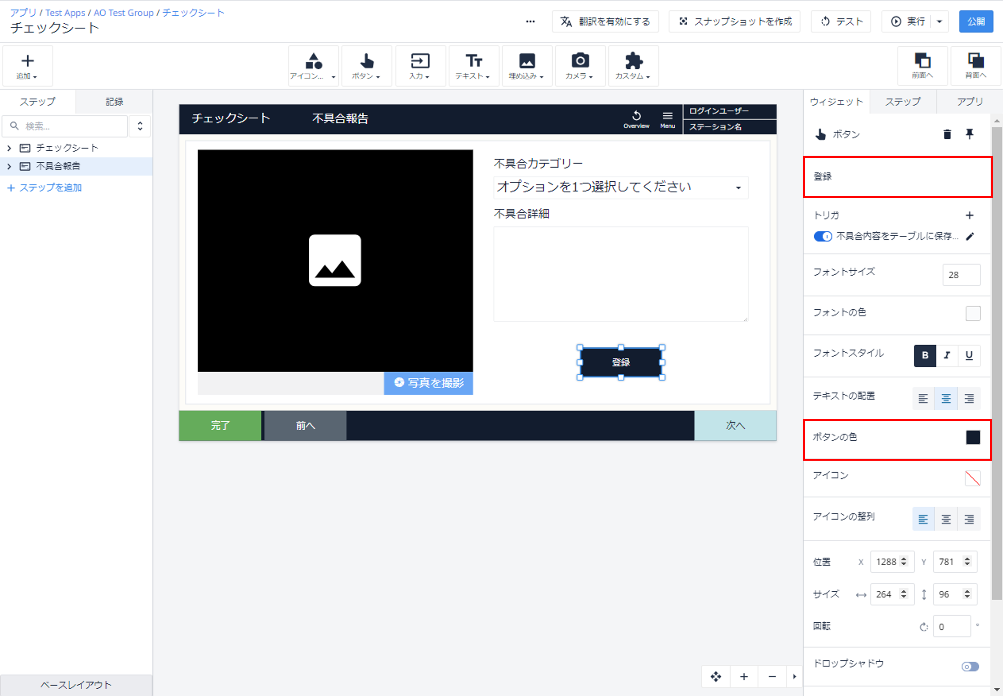Increase the X position stepper
1003x696 pixels.
point(903,559)
